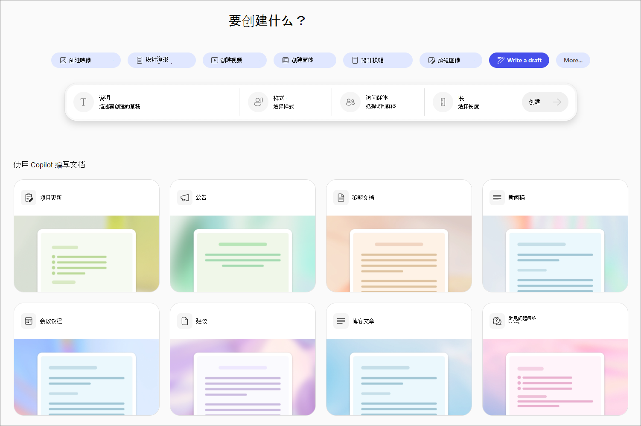Click the 长 length ruler icon

pyautogui.click(x=443, y=102)
